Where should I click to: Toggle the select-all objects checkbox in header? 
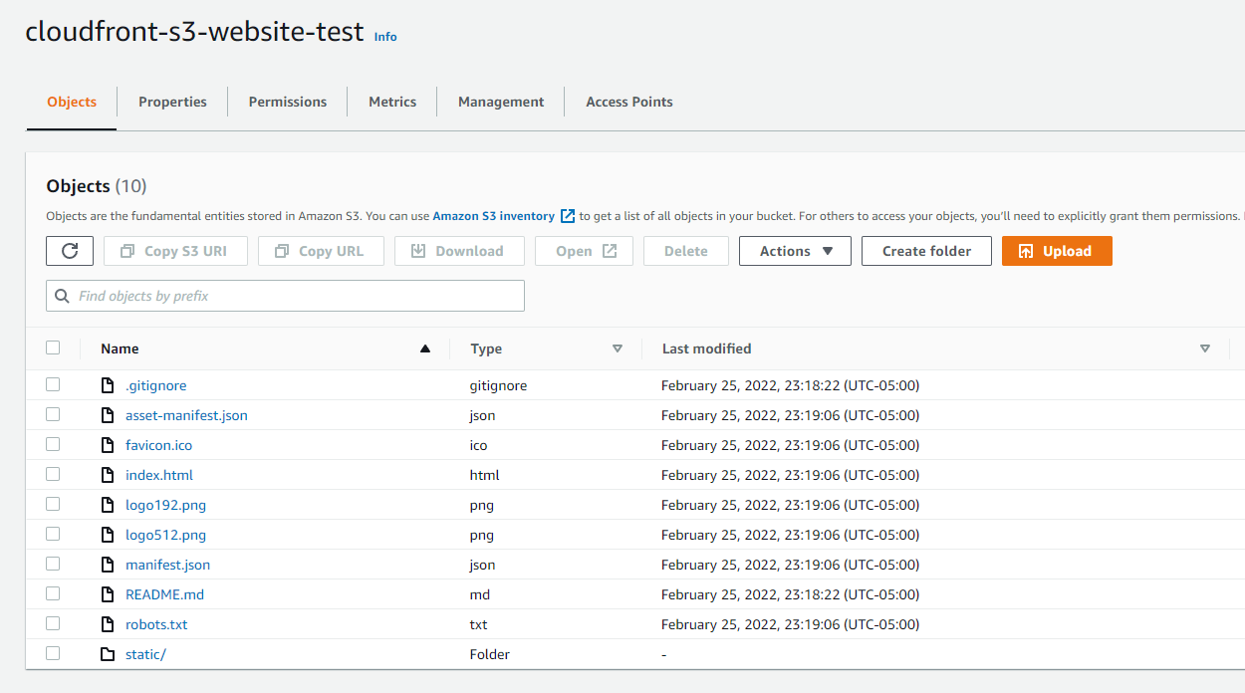point(53,347)
